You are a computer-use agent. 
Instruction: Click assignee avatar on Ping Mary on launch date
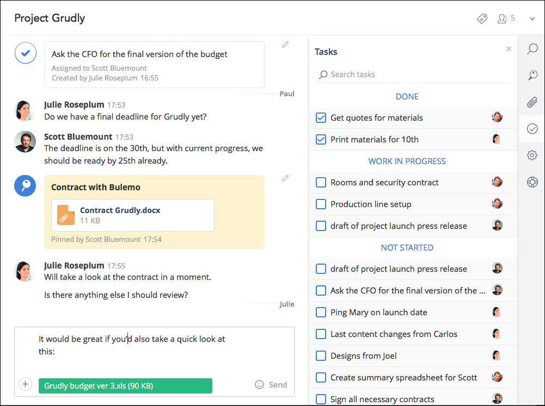[497, 312]
